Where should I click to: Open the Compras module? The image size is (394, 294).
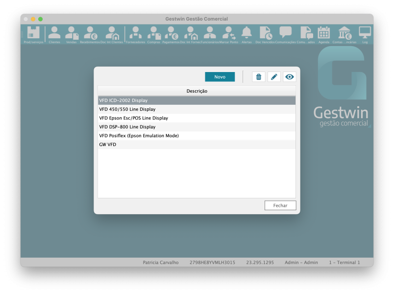click(x=154, y=34)
